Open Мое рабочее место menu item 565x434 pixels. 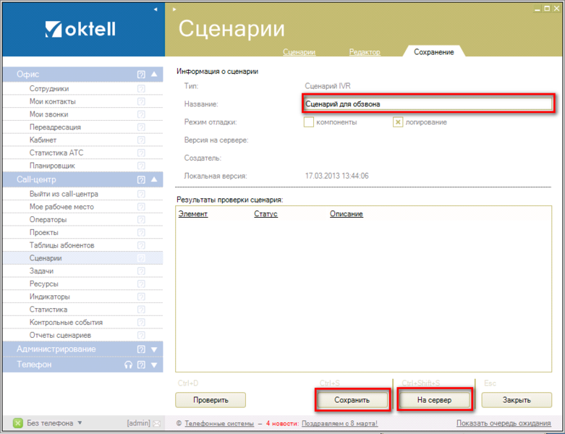(61, 207)
